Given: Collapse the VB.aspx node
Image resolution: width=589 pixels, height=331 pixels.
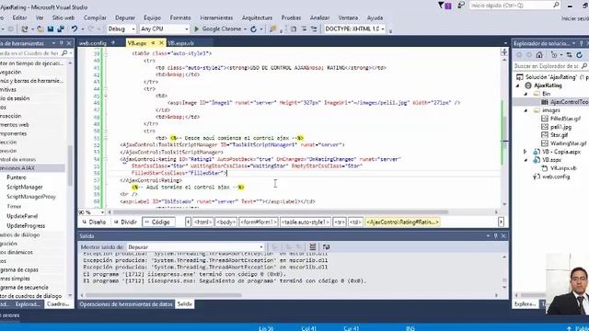Looking at the screenshot, I should coord(525,160).
